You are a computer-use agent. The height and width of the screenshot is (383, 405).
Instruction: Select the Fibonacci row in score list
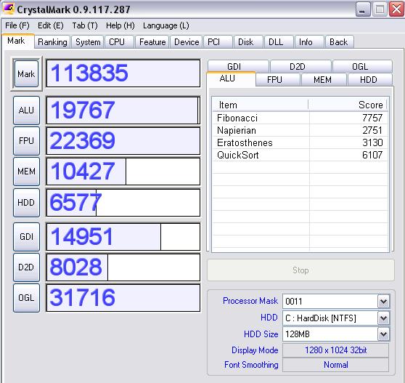[300, 118]
